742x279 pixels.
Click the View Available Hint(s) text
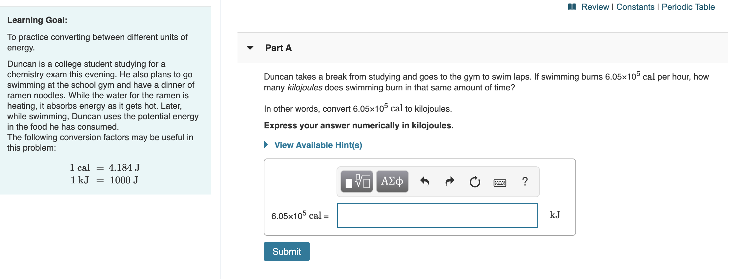pos(318,144)
